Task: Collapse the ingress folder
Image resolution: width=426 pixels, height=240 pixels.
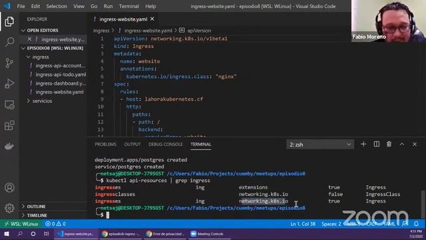Action: [41, 57]
